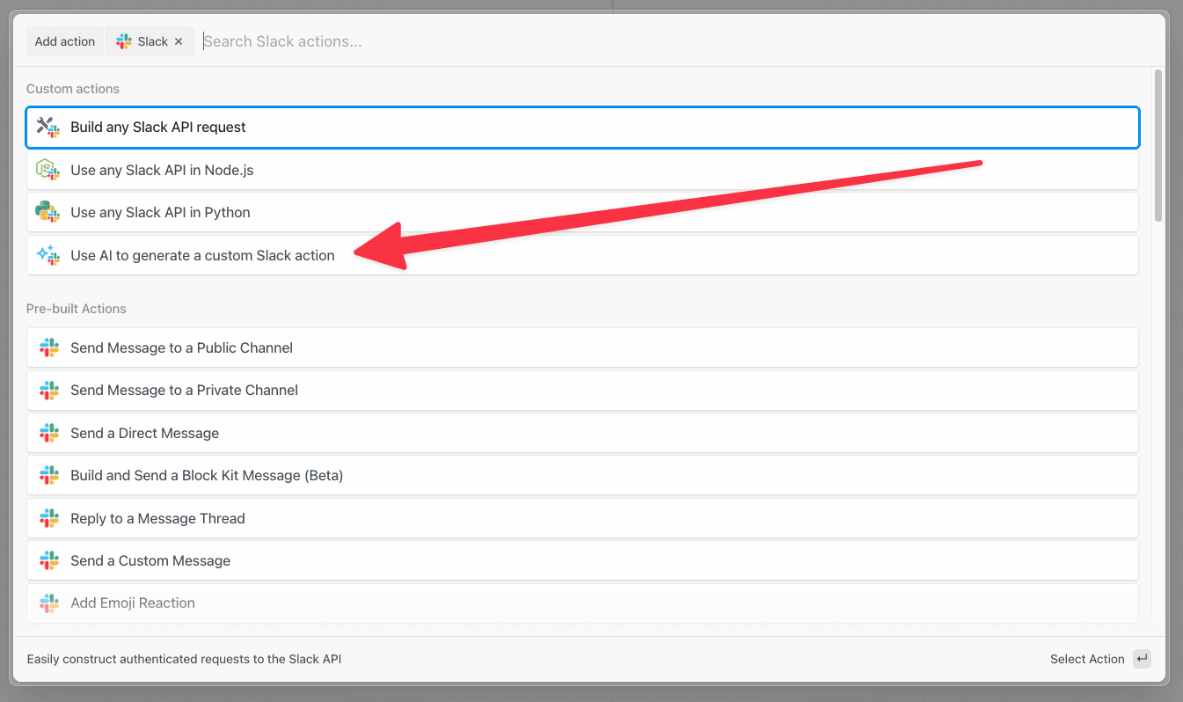
Task: Click Slack icon beside Send a Direct Message
Action: tap(49, 433)
